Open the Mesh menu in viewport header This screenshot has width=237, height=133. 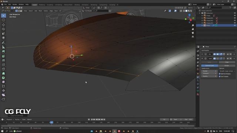[x=40, y=11]
